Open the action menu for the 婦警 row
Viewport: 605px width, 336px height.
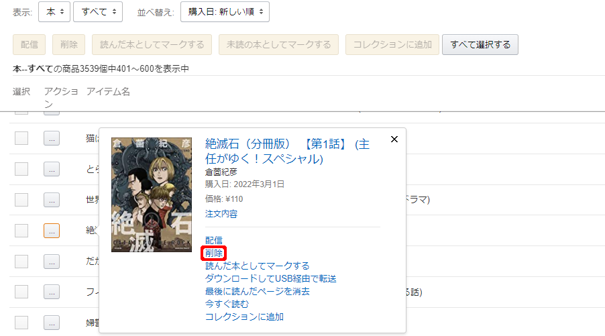coord(52,323)
